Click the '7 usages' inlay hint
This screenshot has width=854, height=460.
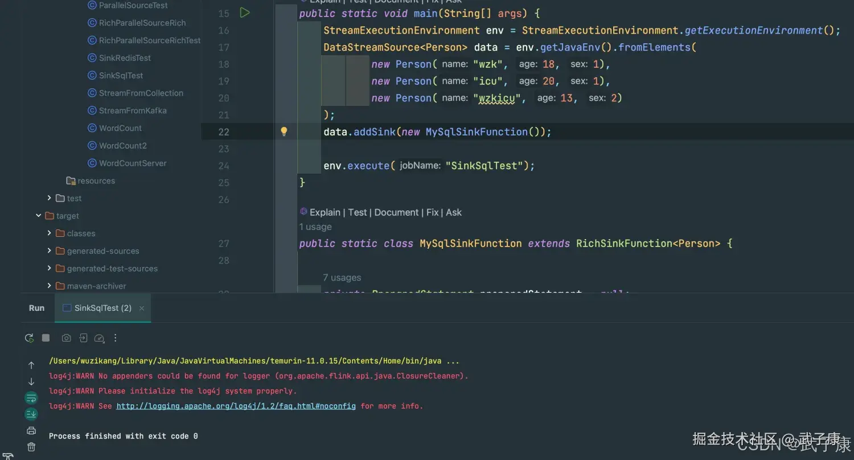(x=342, y=278)
